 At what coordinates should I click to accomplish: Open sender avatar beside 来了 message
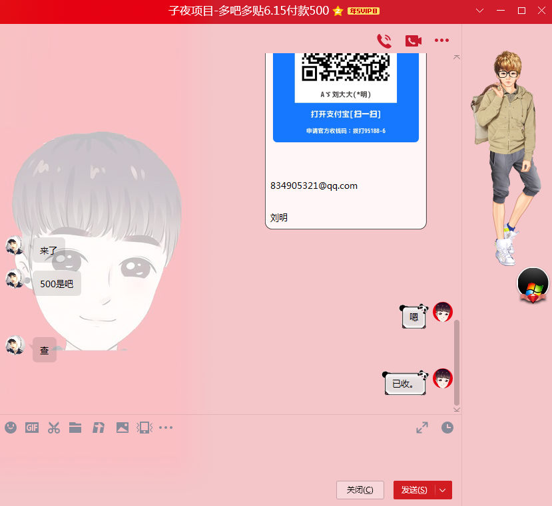(x=15, y=245)
